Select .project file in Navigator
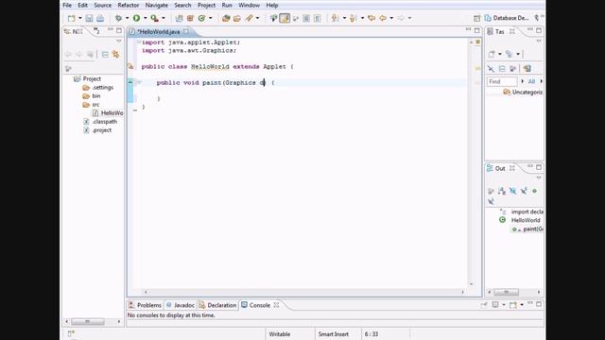This screenshot has height=340, width=605. [x=98, y=130]
